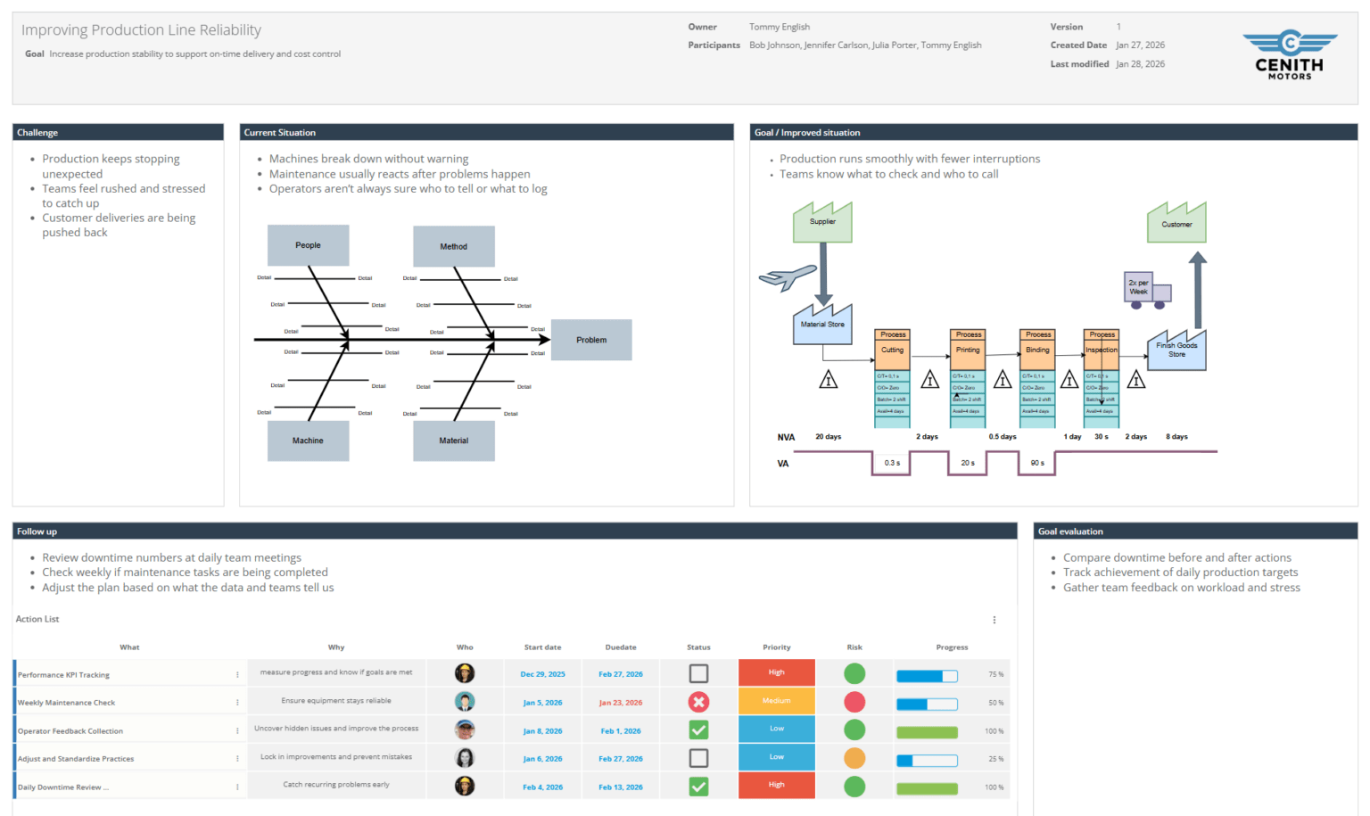Viewport: 1370px width, 816px height.
Task: Click avatar for Operator Feedback Collection row
Action: tap(465, 730)
